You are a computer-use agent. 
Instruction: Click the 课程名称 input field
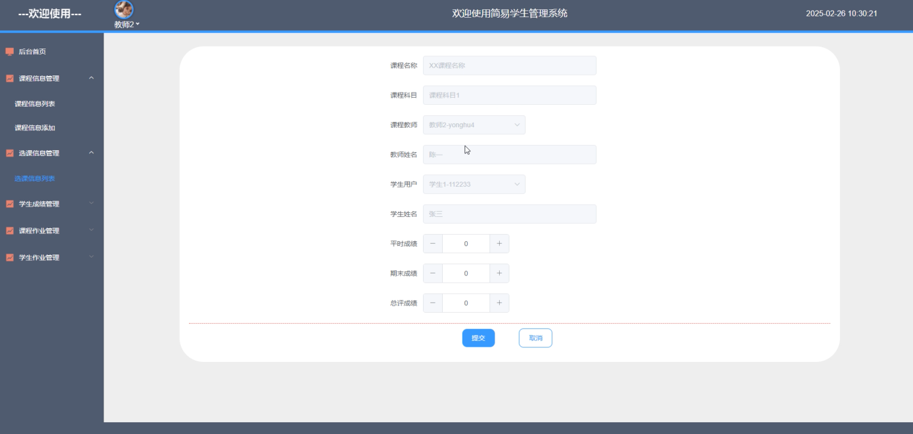tap(510, 66)
